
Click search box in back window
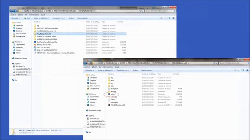point(160,11)
